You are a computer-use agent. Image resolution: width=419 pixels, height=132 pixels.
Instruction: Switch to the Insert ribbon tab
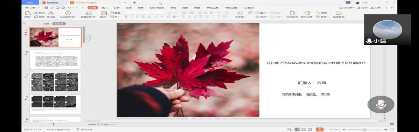(105, 8)
